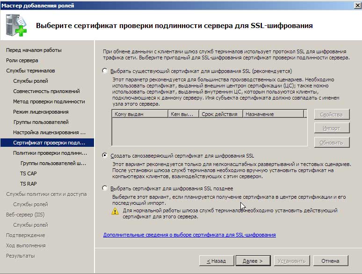Click Результаты sidebar step
This screenshot has width=362, height=274.
(x=20, y=256)
